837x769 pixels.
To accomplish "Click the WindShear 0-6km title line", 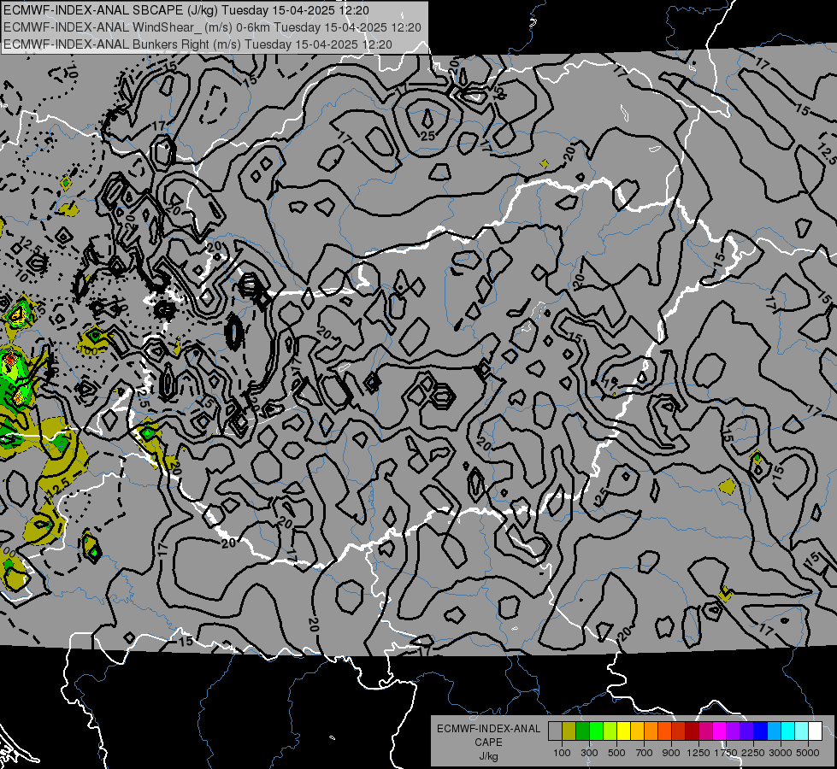I will (x=212, y=27).
